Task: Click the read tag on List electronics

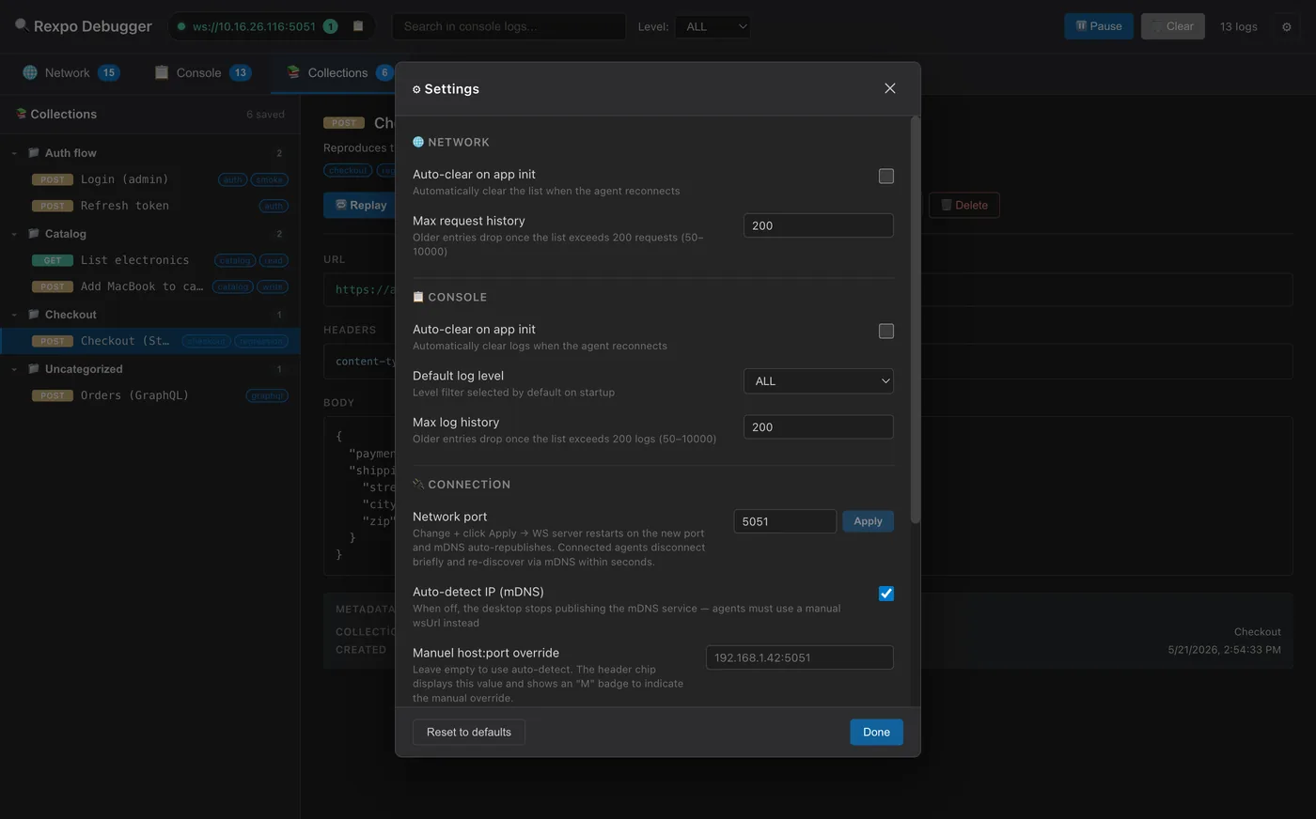Action: click(274, 260)
